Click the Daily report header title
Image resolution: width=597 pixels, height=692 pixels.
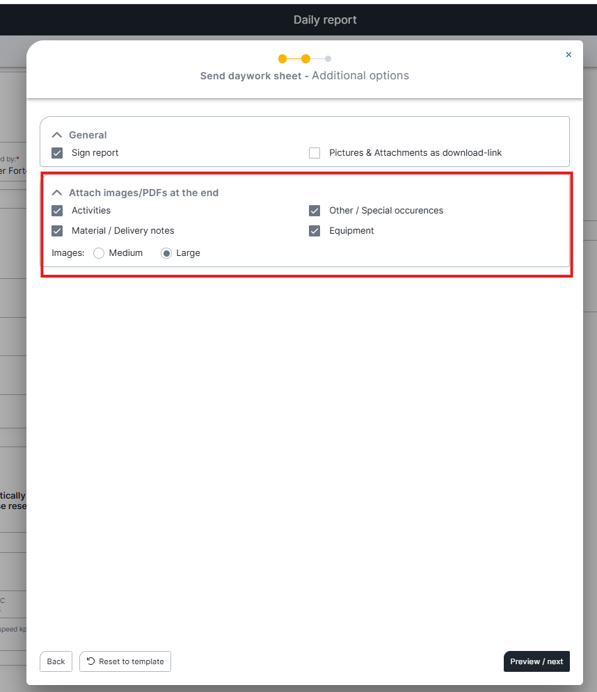[x=325, y=20]
